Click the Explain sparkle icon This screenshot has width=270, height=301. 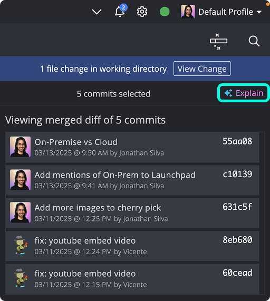click(228, 93)
